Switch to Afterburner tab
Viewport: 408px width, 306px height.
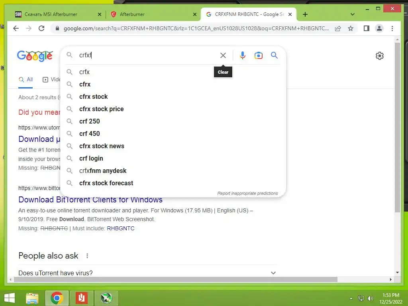pos(132,14)
